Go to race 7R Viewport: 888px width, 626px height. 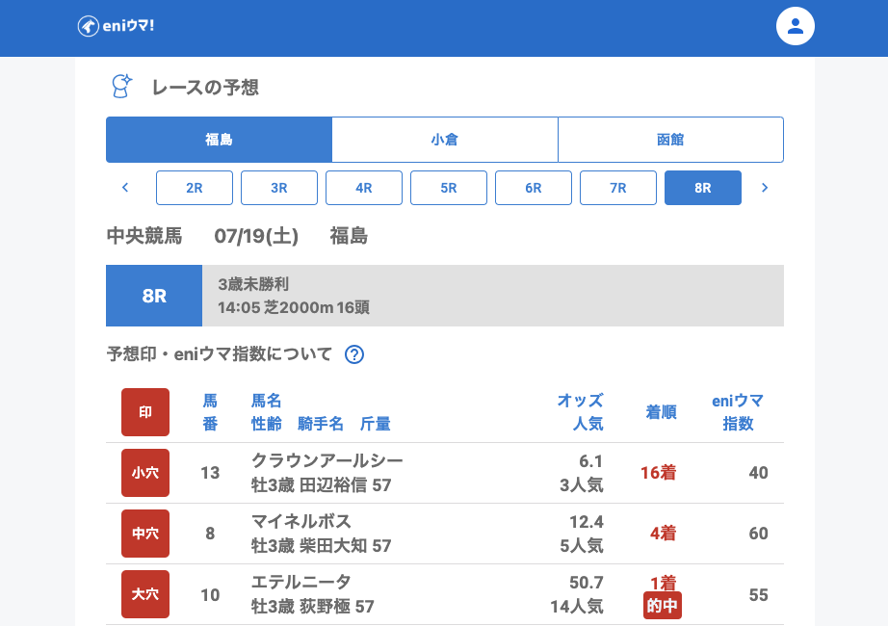coord(618,188)
